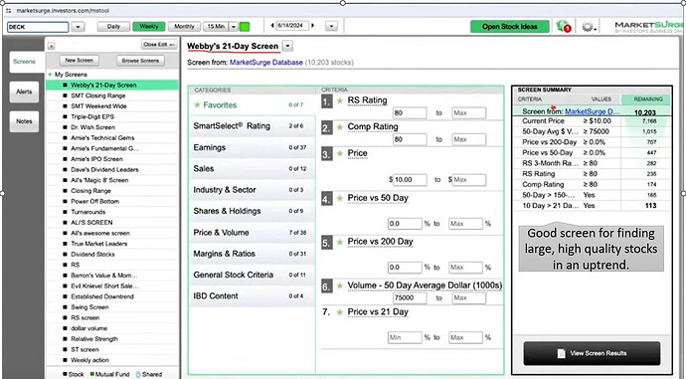
Task: Click the alerts bell icon with red badge
Action: (x=564, y=26)
